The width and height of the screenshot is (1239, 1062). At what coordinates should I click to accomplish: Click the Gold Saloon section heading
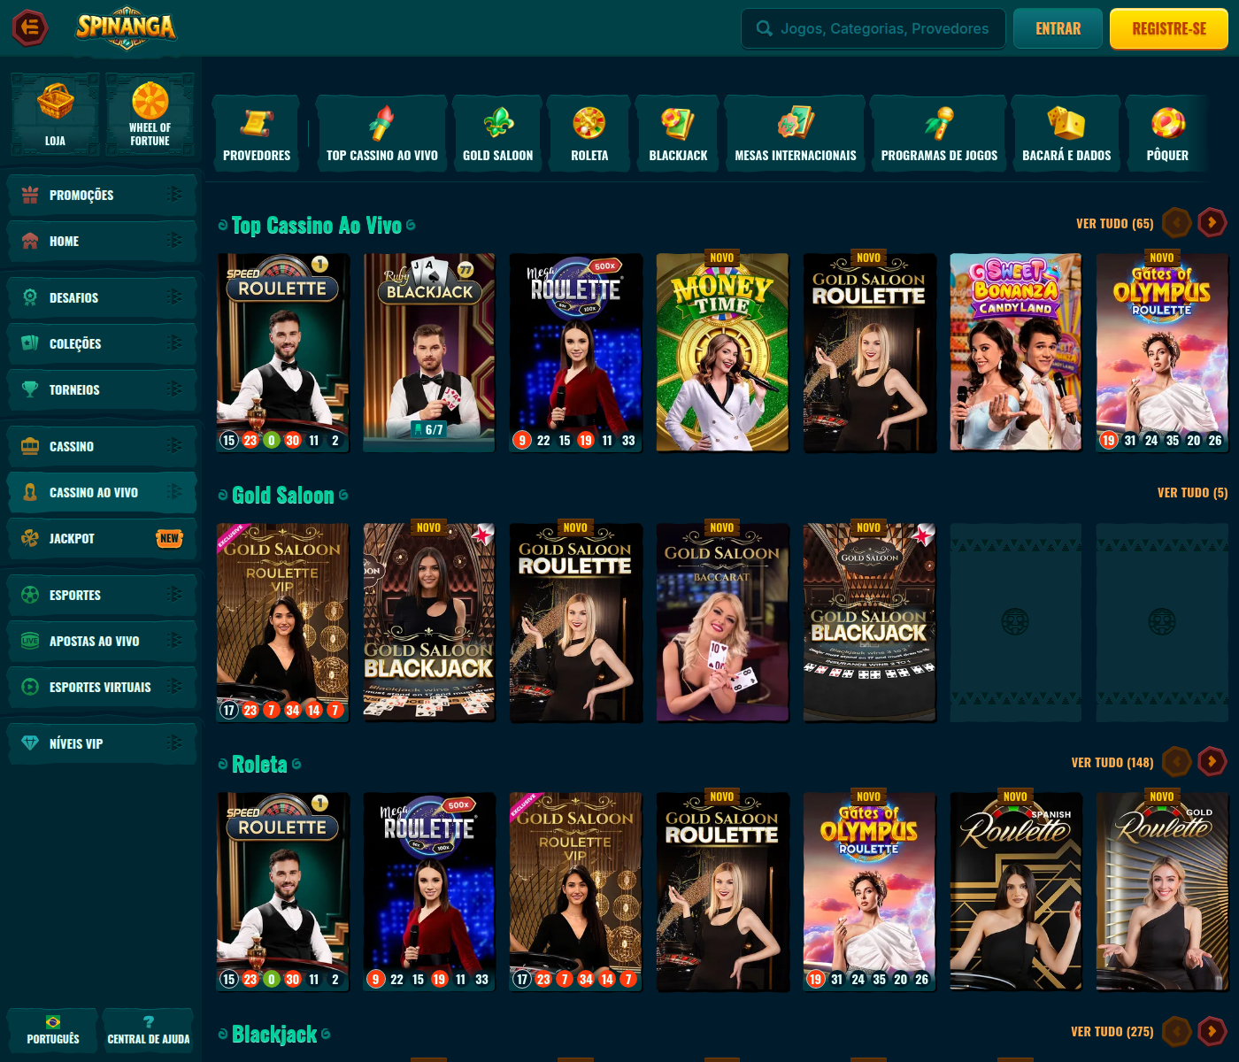(283, 496)
